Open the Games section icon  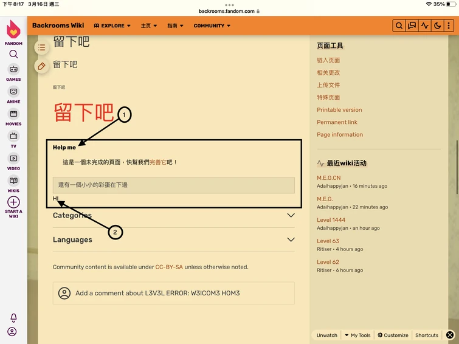pos(13,69)
